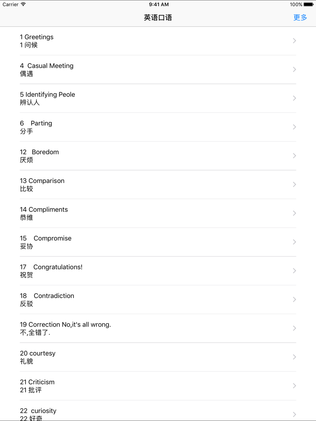Click the chevron arrow beside 12 Boredom
The height and width of the screenshot is (421, 316).
click(294, 156)
